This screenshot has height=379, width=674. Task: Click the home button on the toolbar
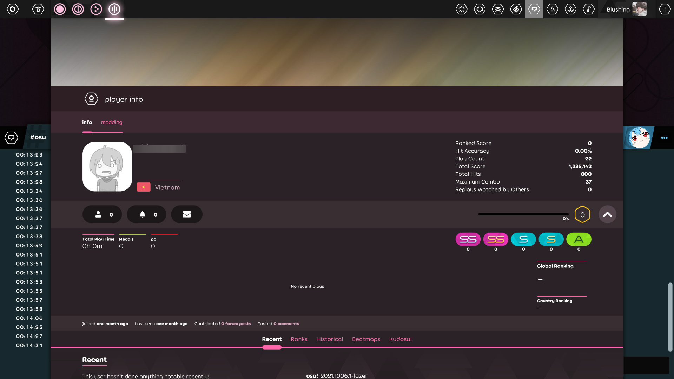coord(38,9)
